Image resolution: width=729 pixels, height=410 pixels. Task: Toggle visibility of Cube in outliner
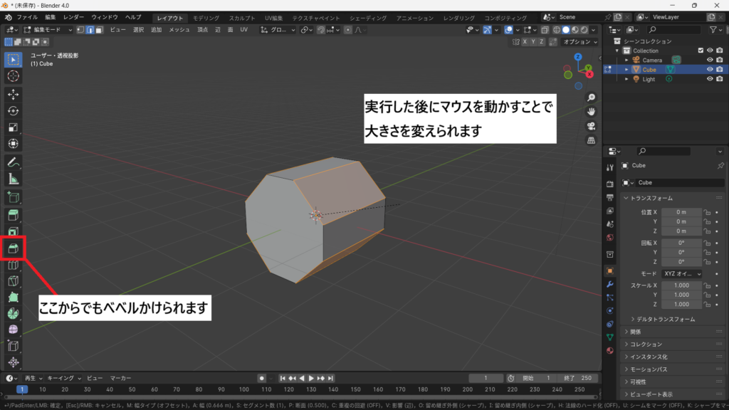(709, 70)
